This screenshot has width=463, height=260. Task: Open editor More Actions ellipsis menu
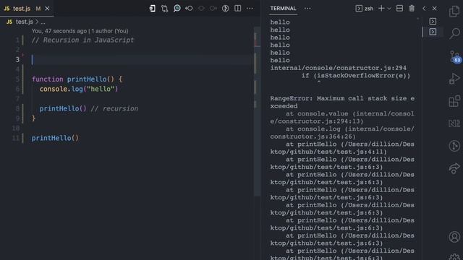pos(250,8)
